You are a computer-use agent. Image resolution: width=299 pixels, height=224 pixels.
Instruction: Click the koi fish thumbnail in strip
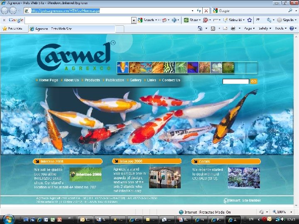123,68
